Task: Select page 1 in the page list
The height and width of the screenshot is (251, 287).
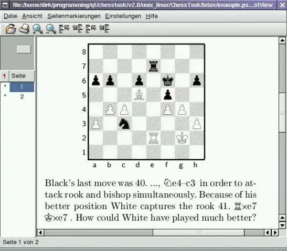Action: point(22,87)
